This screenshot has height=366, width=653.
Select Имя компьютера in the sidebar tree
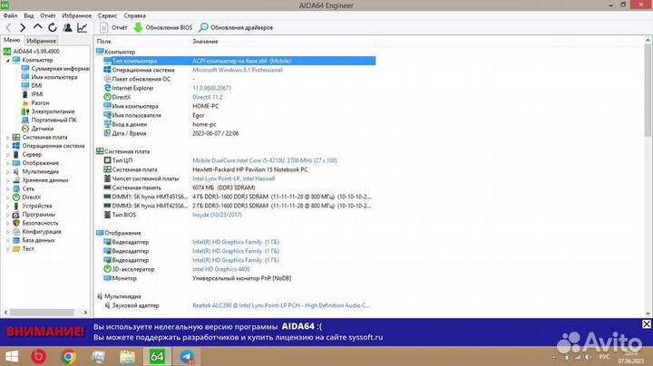tap(50, 77)
